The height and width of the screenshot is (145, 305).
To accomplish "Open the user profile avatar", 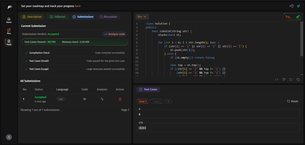I will (9, 137).
